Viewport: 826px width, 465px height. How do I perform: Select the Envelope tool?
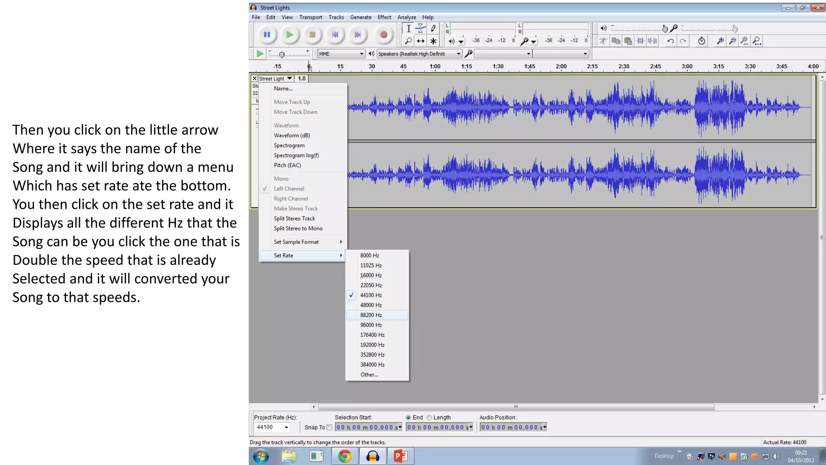(421, 29)
